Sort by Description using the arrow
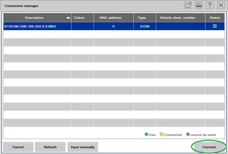 tap(68, 18)
